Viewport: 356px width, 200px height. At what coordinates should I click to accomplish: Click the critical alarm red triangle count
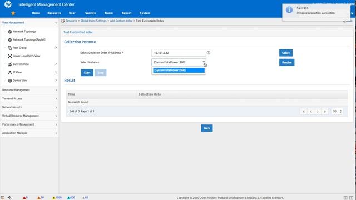[x=25, y=198]
